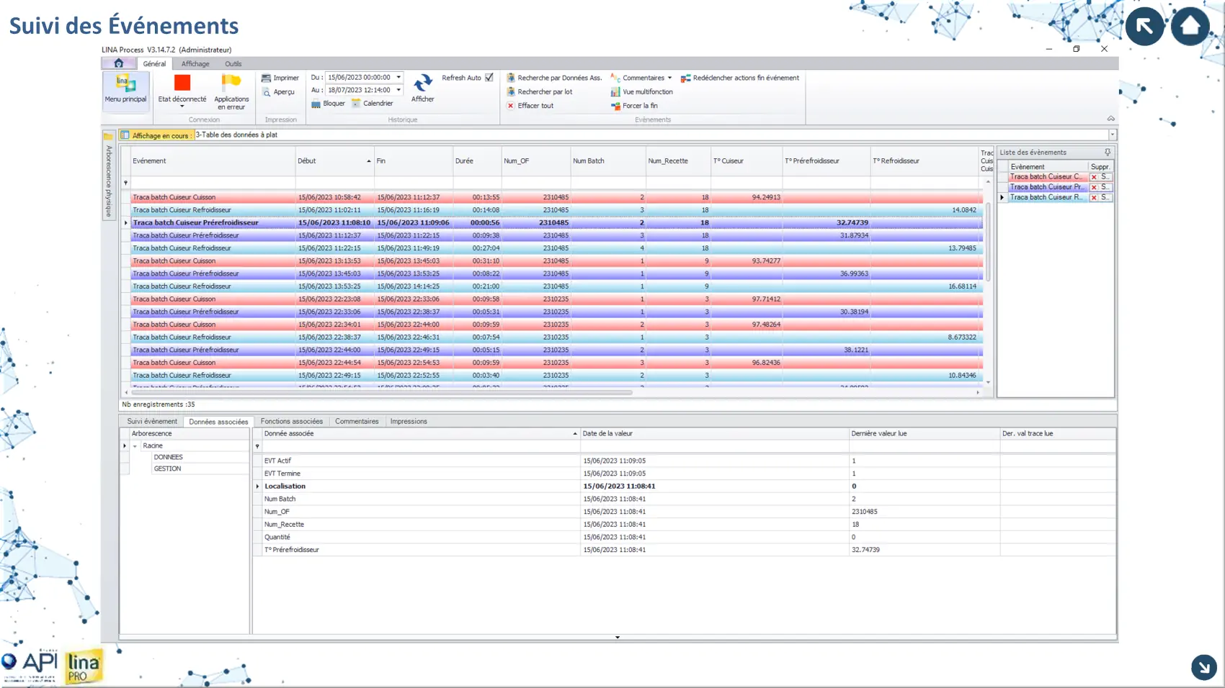Open Applications en erreur
1225x688 pixels.
point(231,83)
